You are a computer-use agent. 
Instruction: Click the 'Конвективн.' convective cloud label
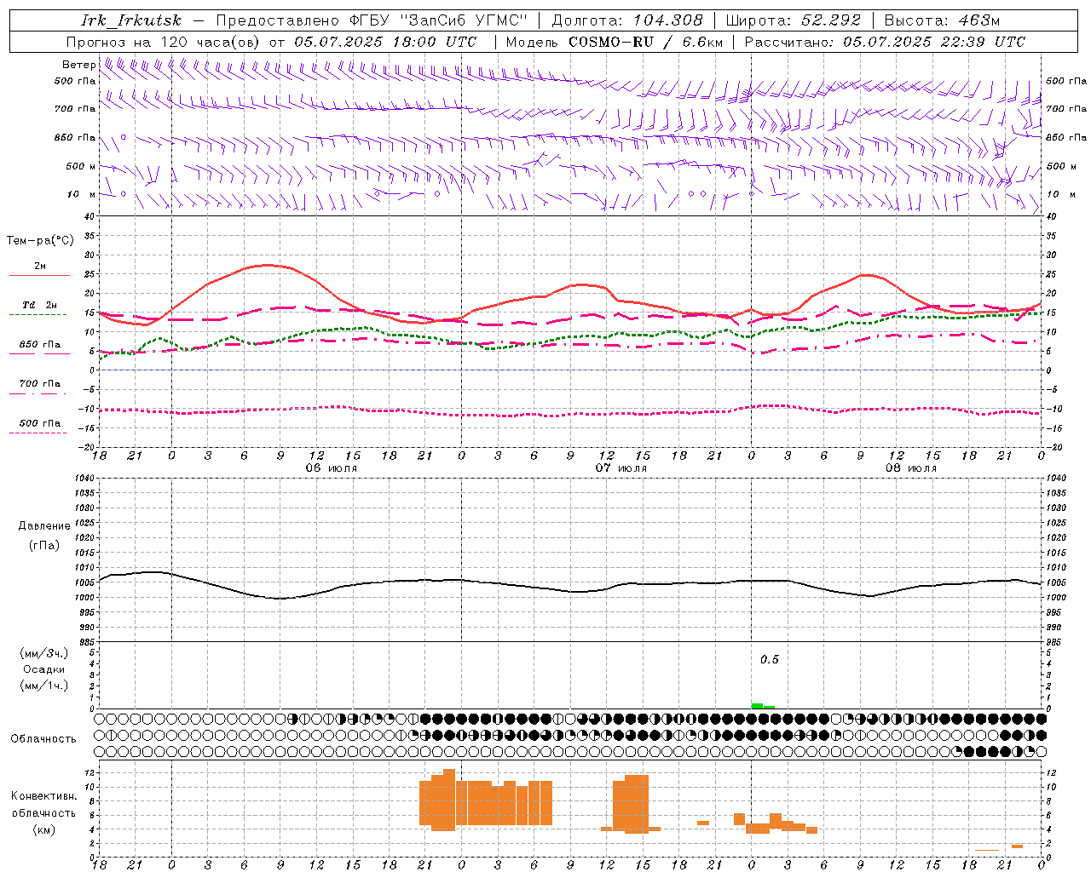44,796
